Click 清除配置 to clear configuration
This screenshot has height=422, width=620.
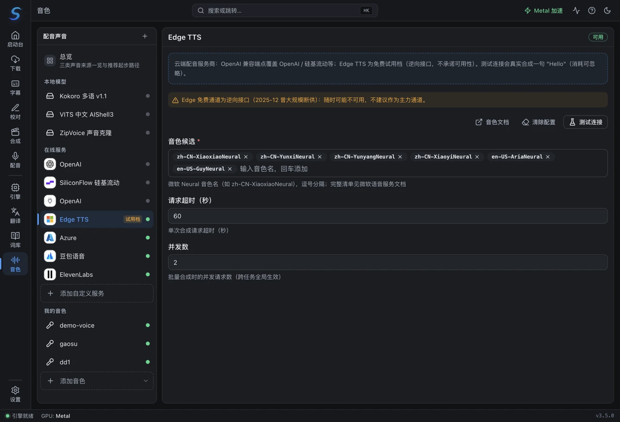pyautogui.click(x=539, y=122)
